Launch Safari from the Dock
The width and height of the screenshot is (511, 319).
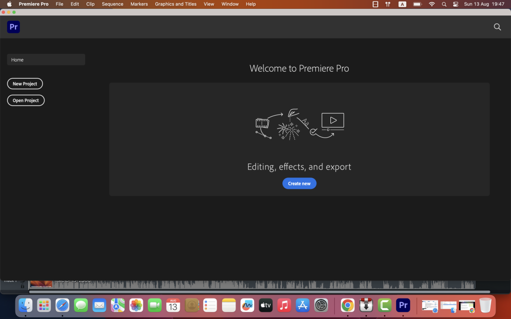coord(62,306)
